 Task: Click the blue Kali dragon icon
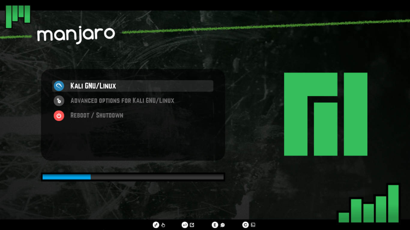coord(59,86)
